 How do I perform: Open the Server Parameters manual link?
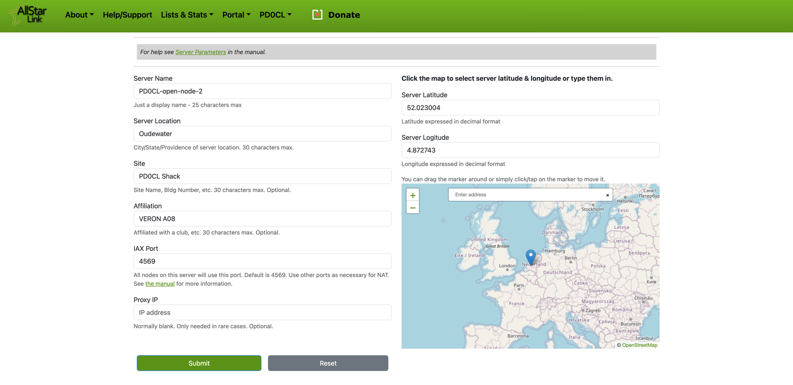click(x=201, y=52)
